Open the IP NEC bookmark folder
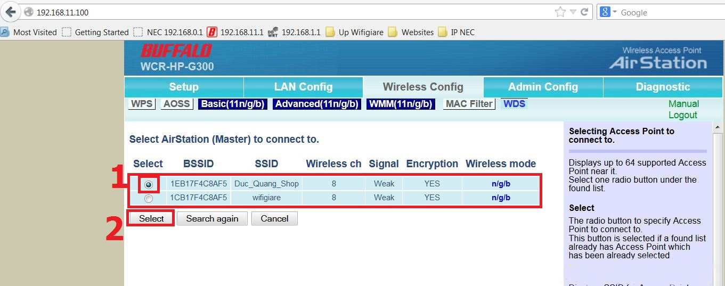Viewport: 725px width, 286px height. [456, 32]
